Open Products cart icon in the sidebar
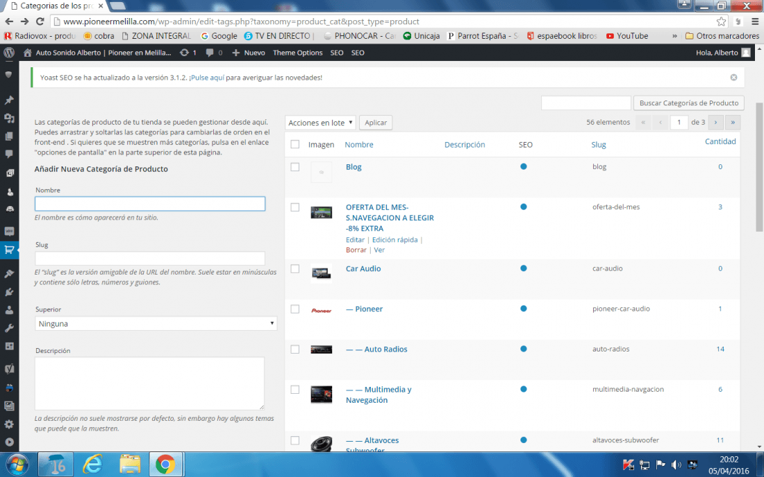The width and height of the screenshot is (764, 477). coord(9,250)
